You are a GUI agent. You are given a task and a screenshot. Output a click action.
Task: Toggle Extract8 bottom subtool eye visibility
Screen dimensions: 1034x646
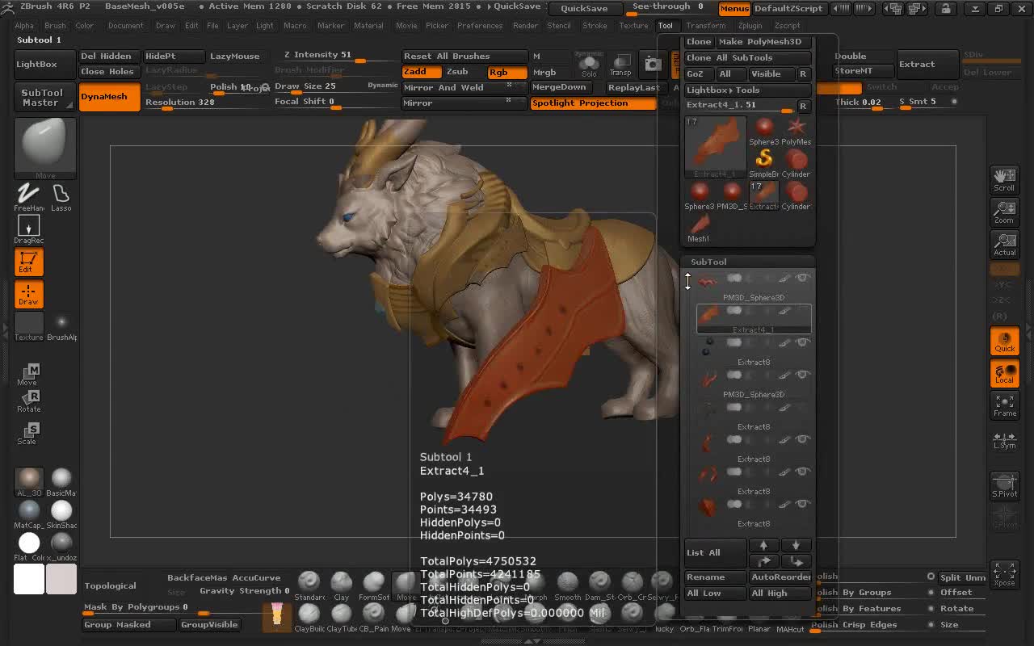tap(803, 504)
